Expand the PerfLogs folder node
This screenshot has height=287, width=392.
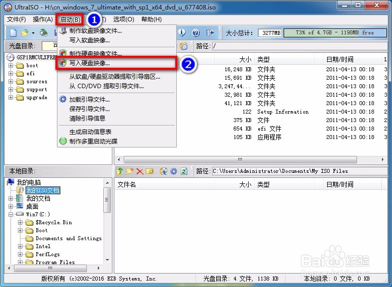pyautogui.click(x=20, y=254)
